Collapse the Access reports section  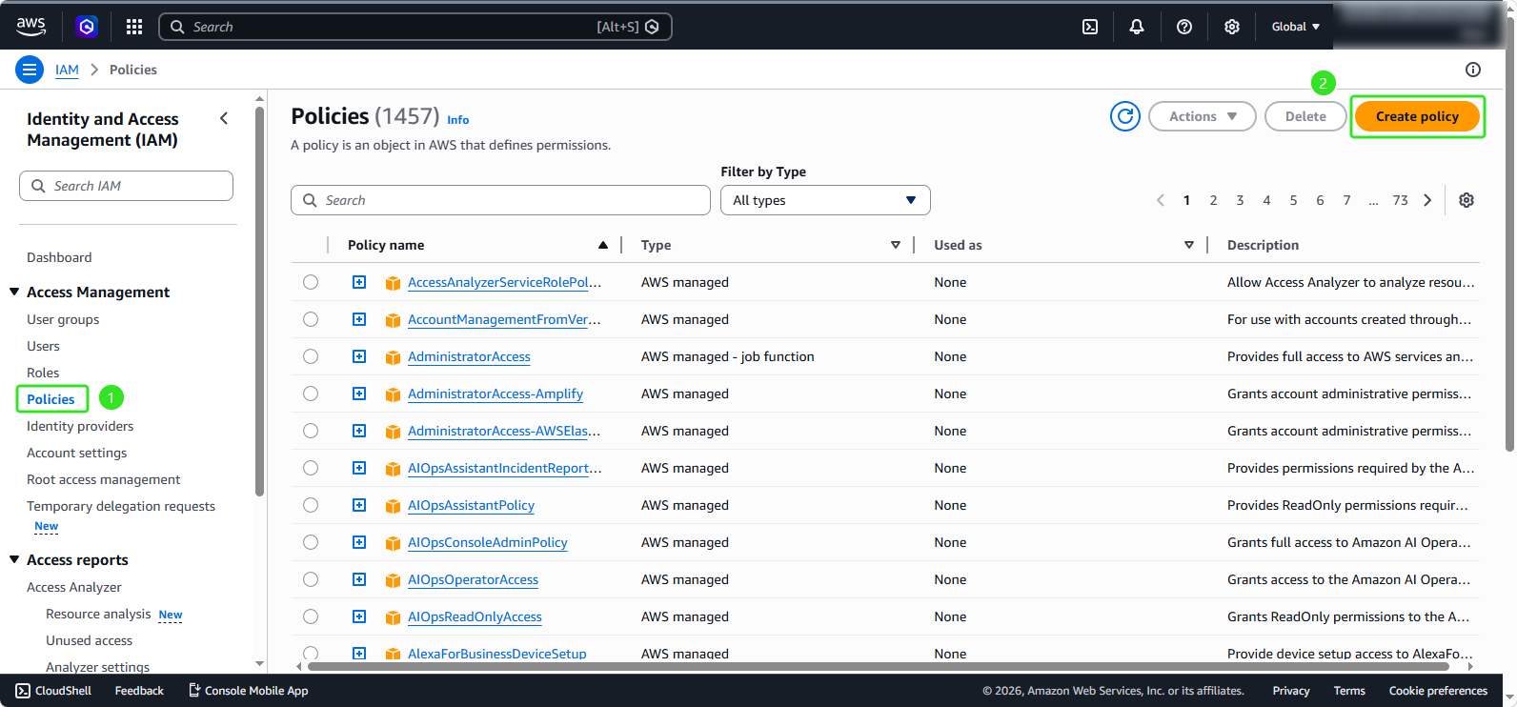point(14,559)
